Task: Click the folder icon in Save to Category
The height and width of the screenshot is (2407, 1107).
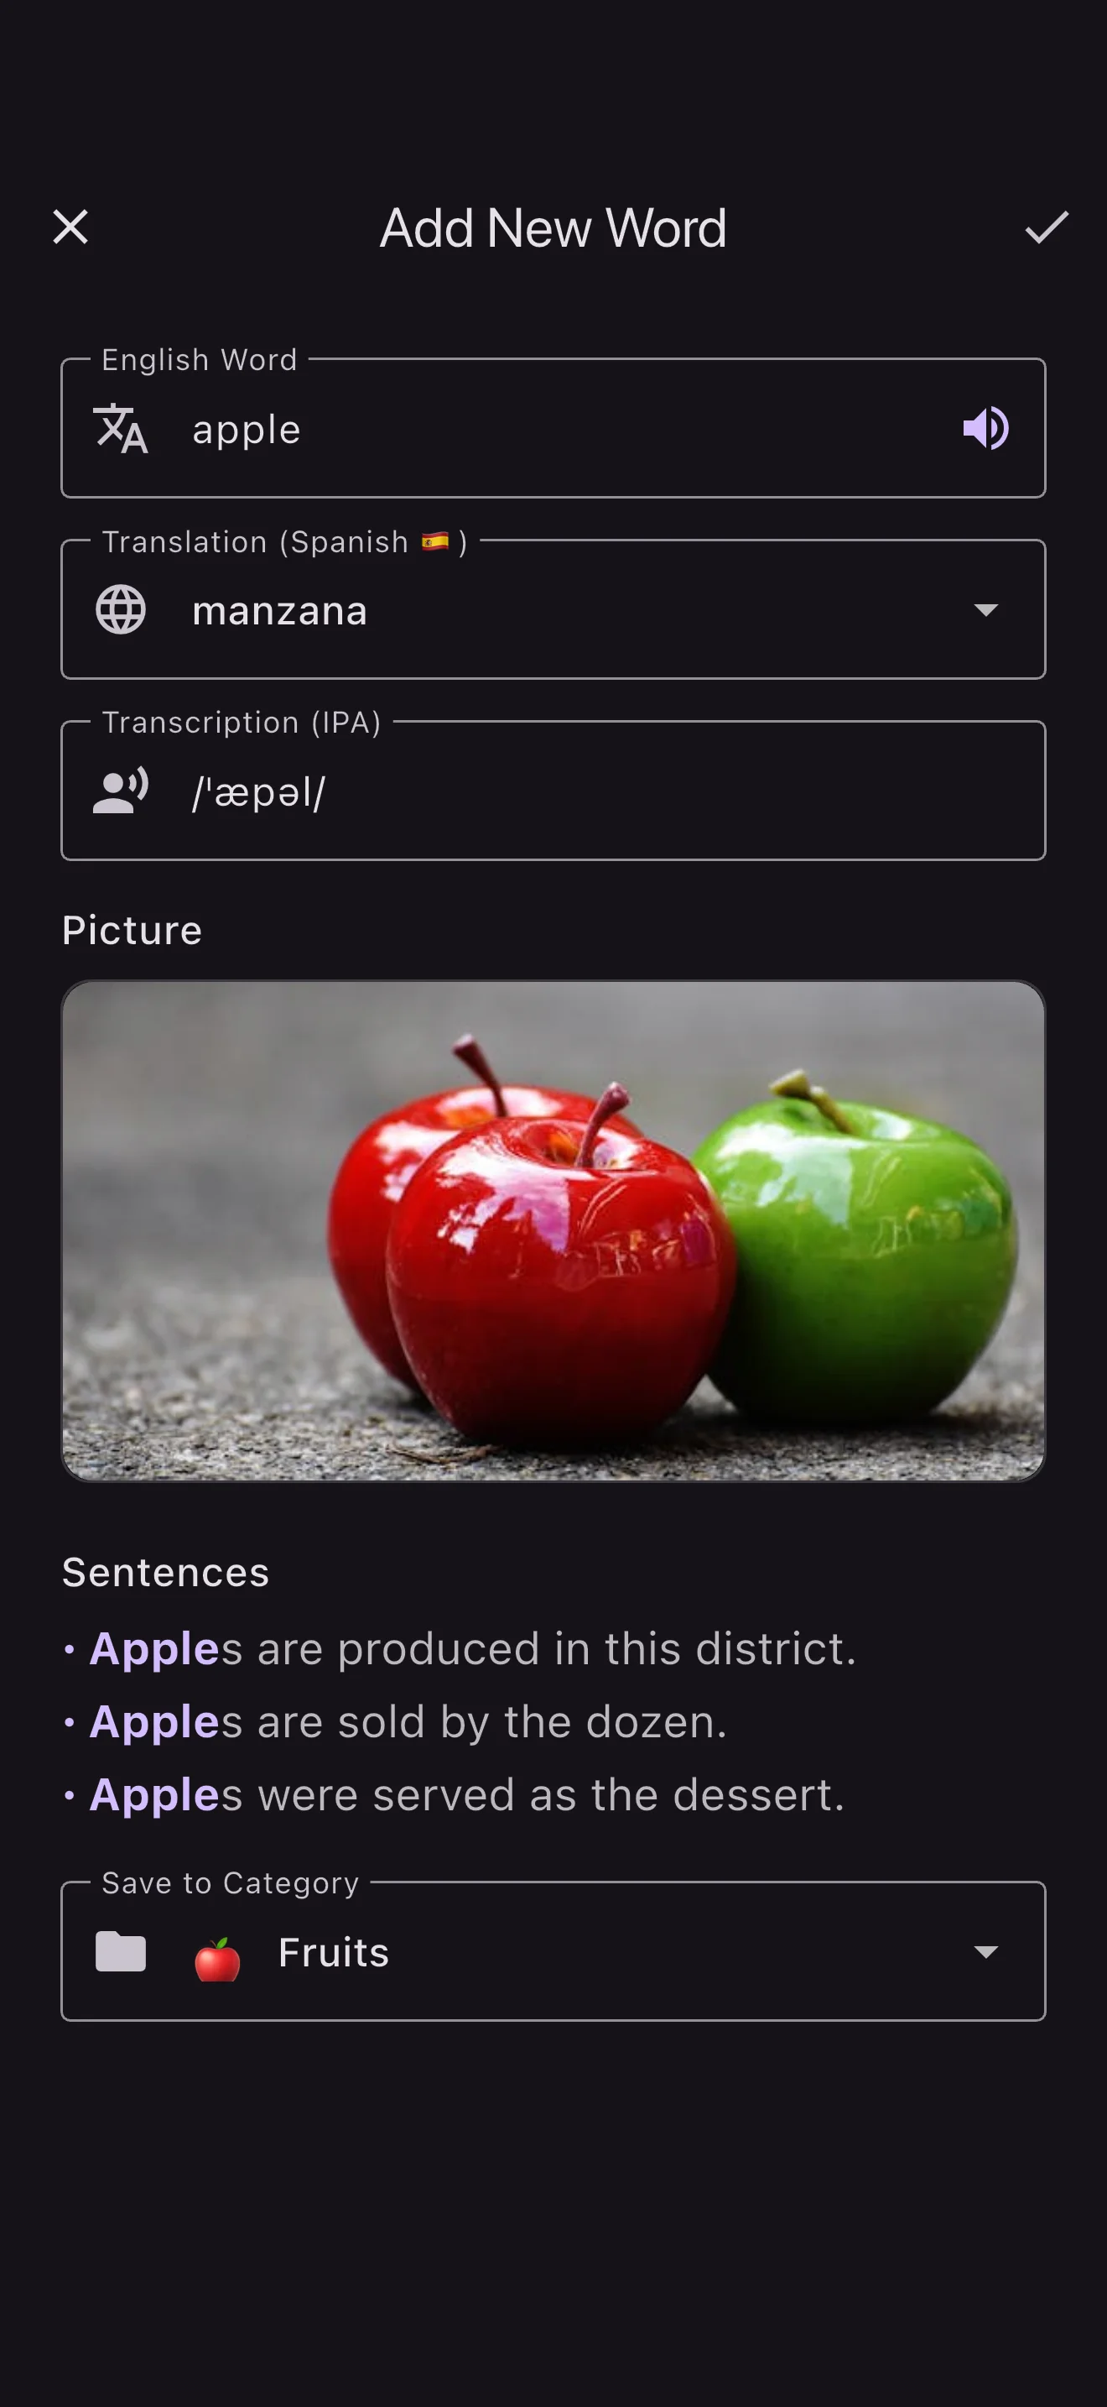Action: point(121,1951)
